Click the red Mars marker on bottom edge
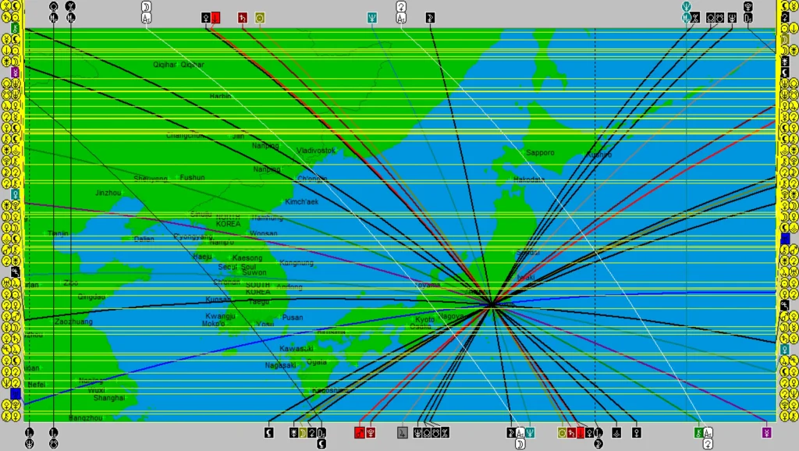Image resolution: width=799 pixels, height=451 pixels. pos(359,432)
